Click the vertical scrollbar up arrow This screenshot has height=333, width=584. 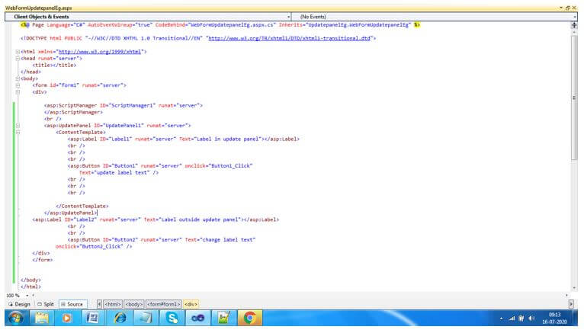pyautogui.click(x=574, y=32)
